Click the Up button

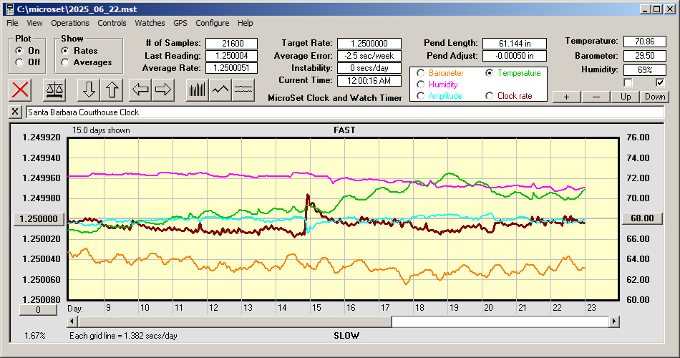[626, 97]
